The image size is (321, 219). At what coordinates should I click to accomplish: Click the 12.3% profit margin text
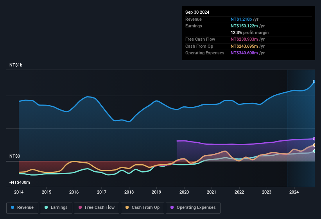pos(249,32)
